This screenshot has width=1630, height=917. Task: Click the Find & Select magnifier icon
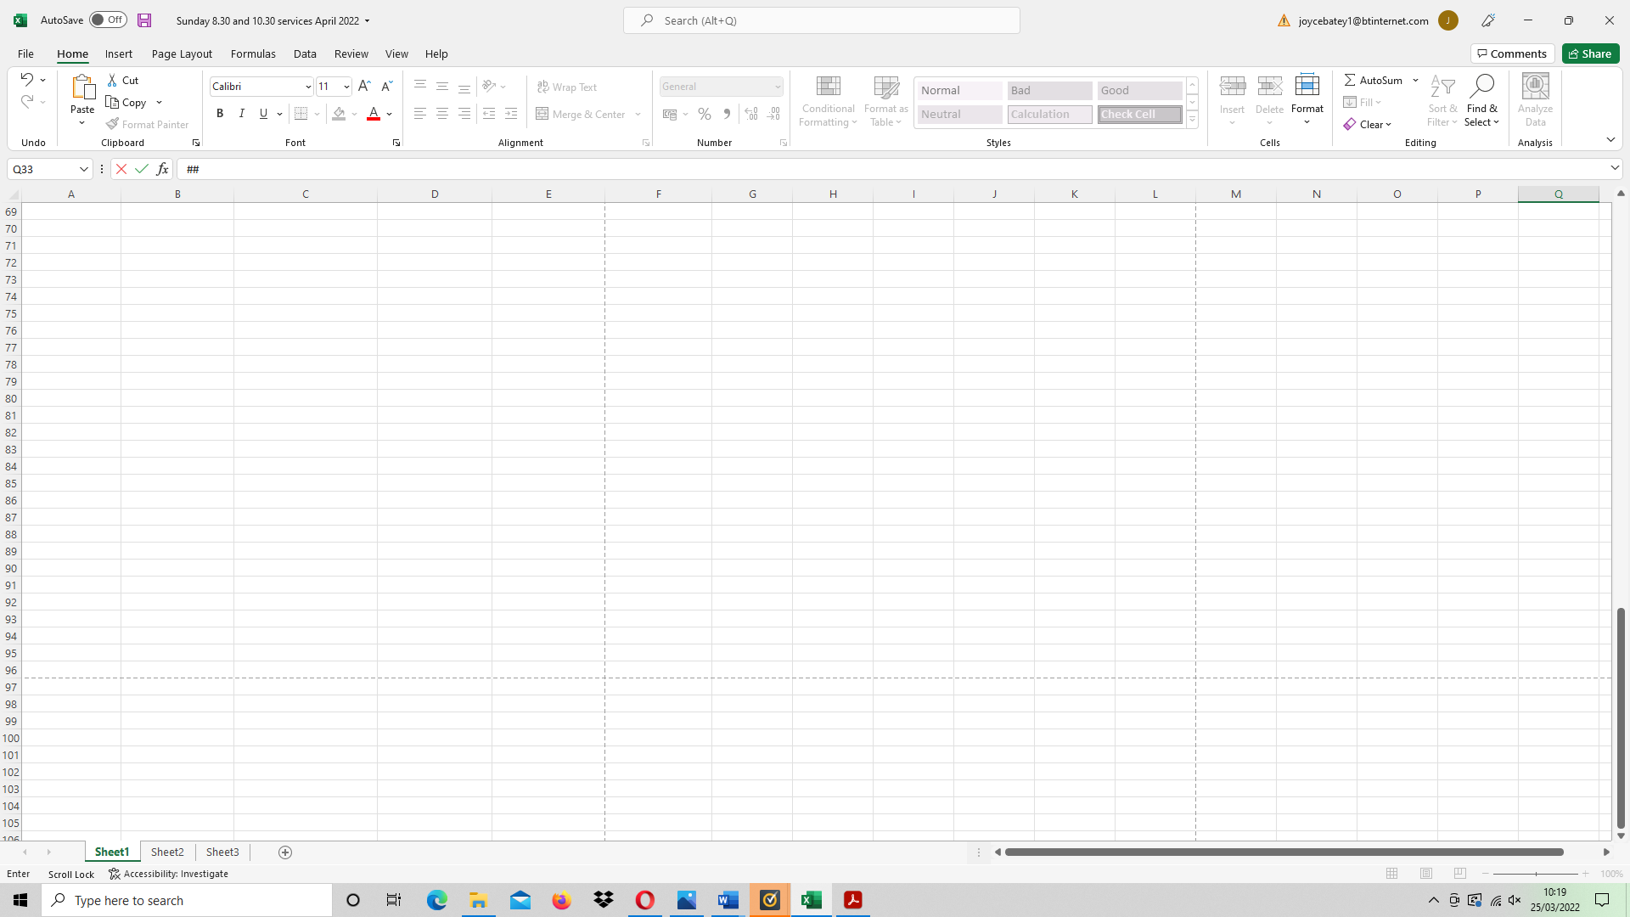1481,86
